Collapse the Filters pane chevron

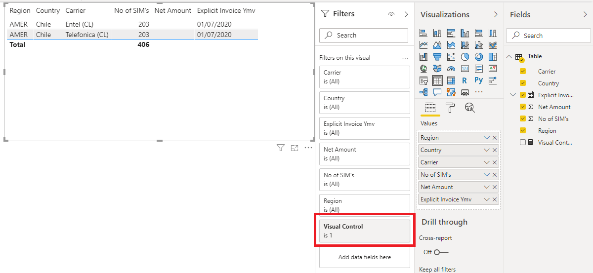(x=406, y=14)
